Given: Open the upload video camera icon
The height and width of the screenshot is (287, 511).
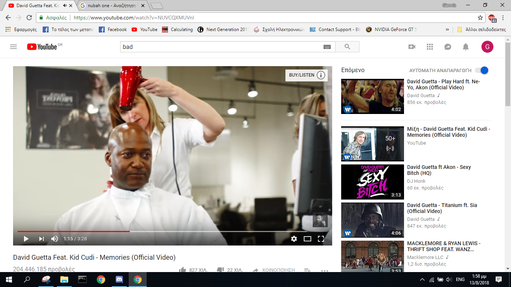Looking at the screenshot, I should pos(412,47).
